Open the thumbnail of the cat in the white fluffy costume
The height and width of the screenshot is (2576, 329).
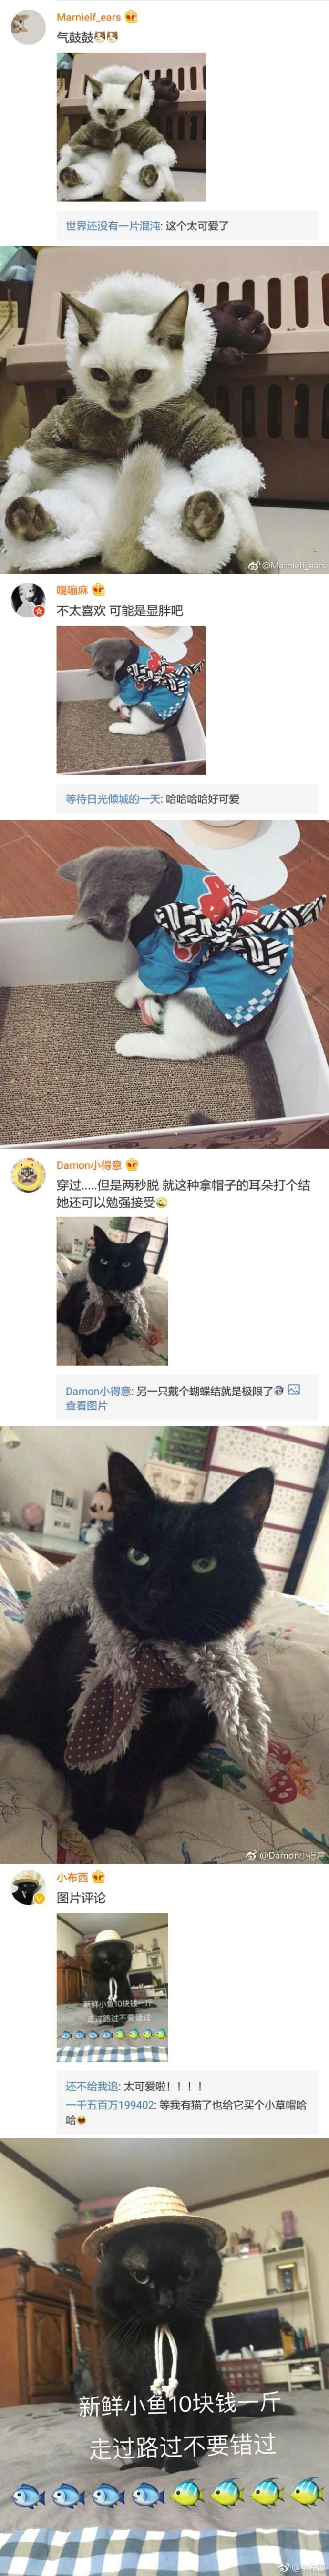(130, 128)
